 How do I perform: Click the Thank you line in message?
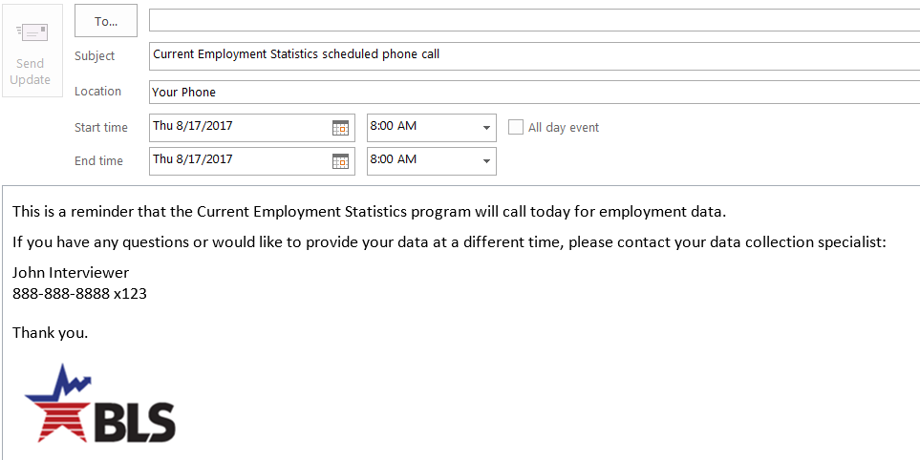[50, 333]
